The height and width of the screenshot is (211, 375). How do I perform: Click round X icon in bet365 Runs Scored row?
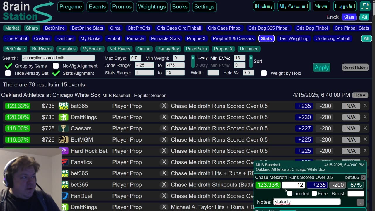pyautogui.click(x=164, y=106)
